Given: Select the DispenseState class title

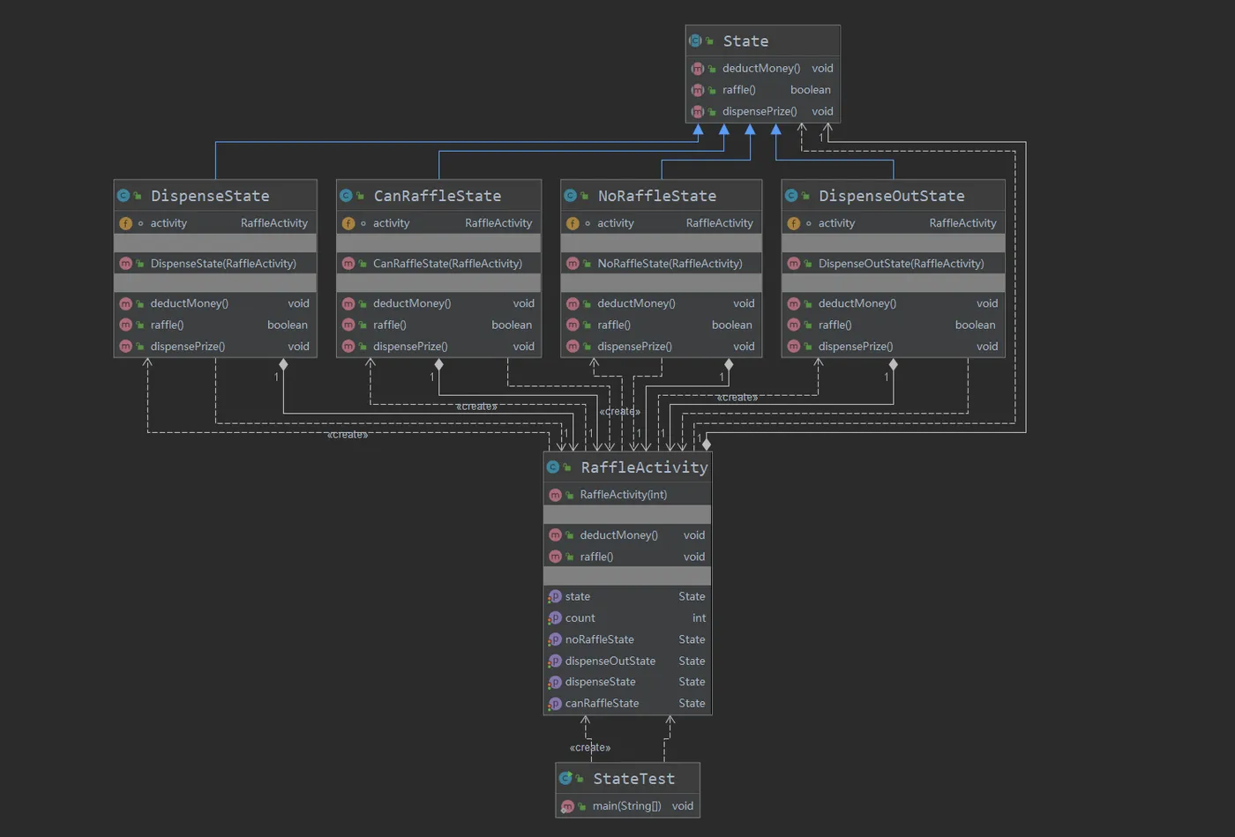Looking at the screenshot, I should click(x=210, y=196).
